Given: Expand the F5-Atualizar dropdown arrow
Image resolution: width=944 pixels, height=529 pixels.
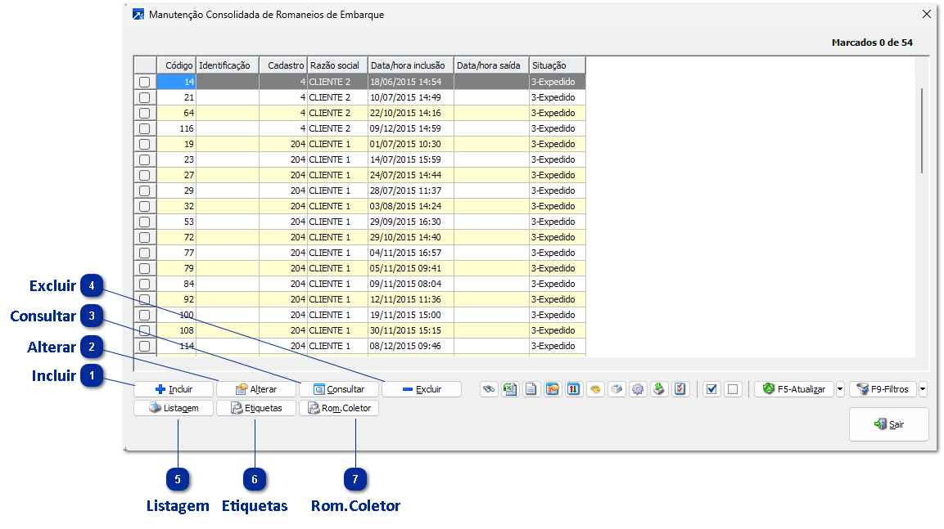Looking at the screenshot, I should 840,389.
